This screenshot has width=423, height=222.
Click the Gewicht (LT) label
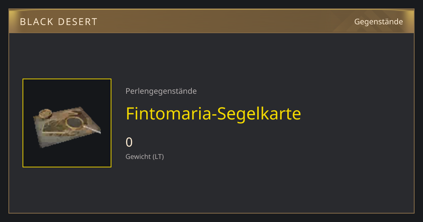click(x=145, y=156)
